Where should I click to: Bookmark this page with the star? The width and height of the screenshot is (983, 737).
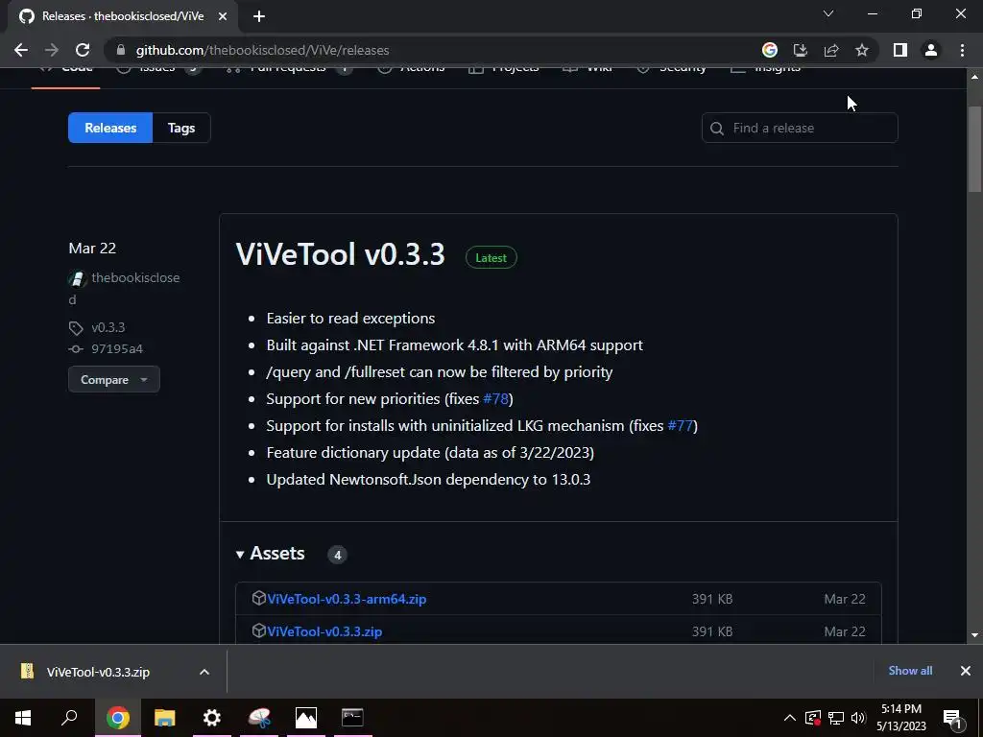pyautogui.click(x=862, y=50)
